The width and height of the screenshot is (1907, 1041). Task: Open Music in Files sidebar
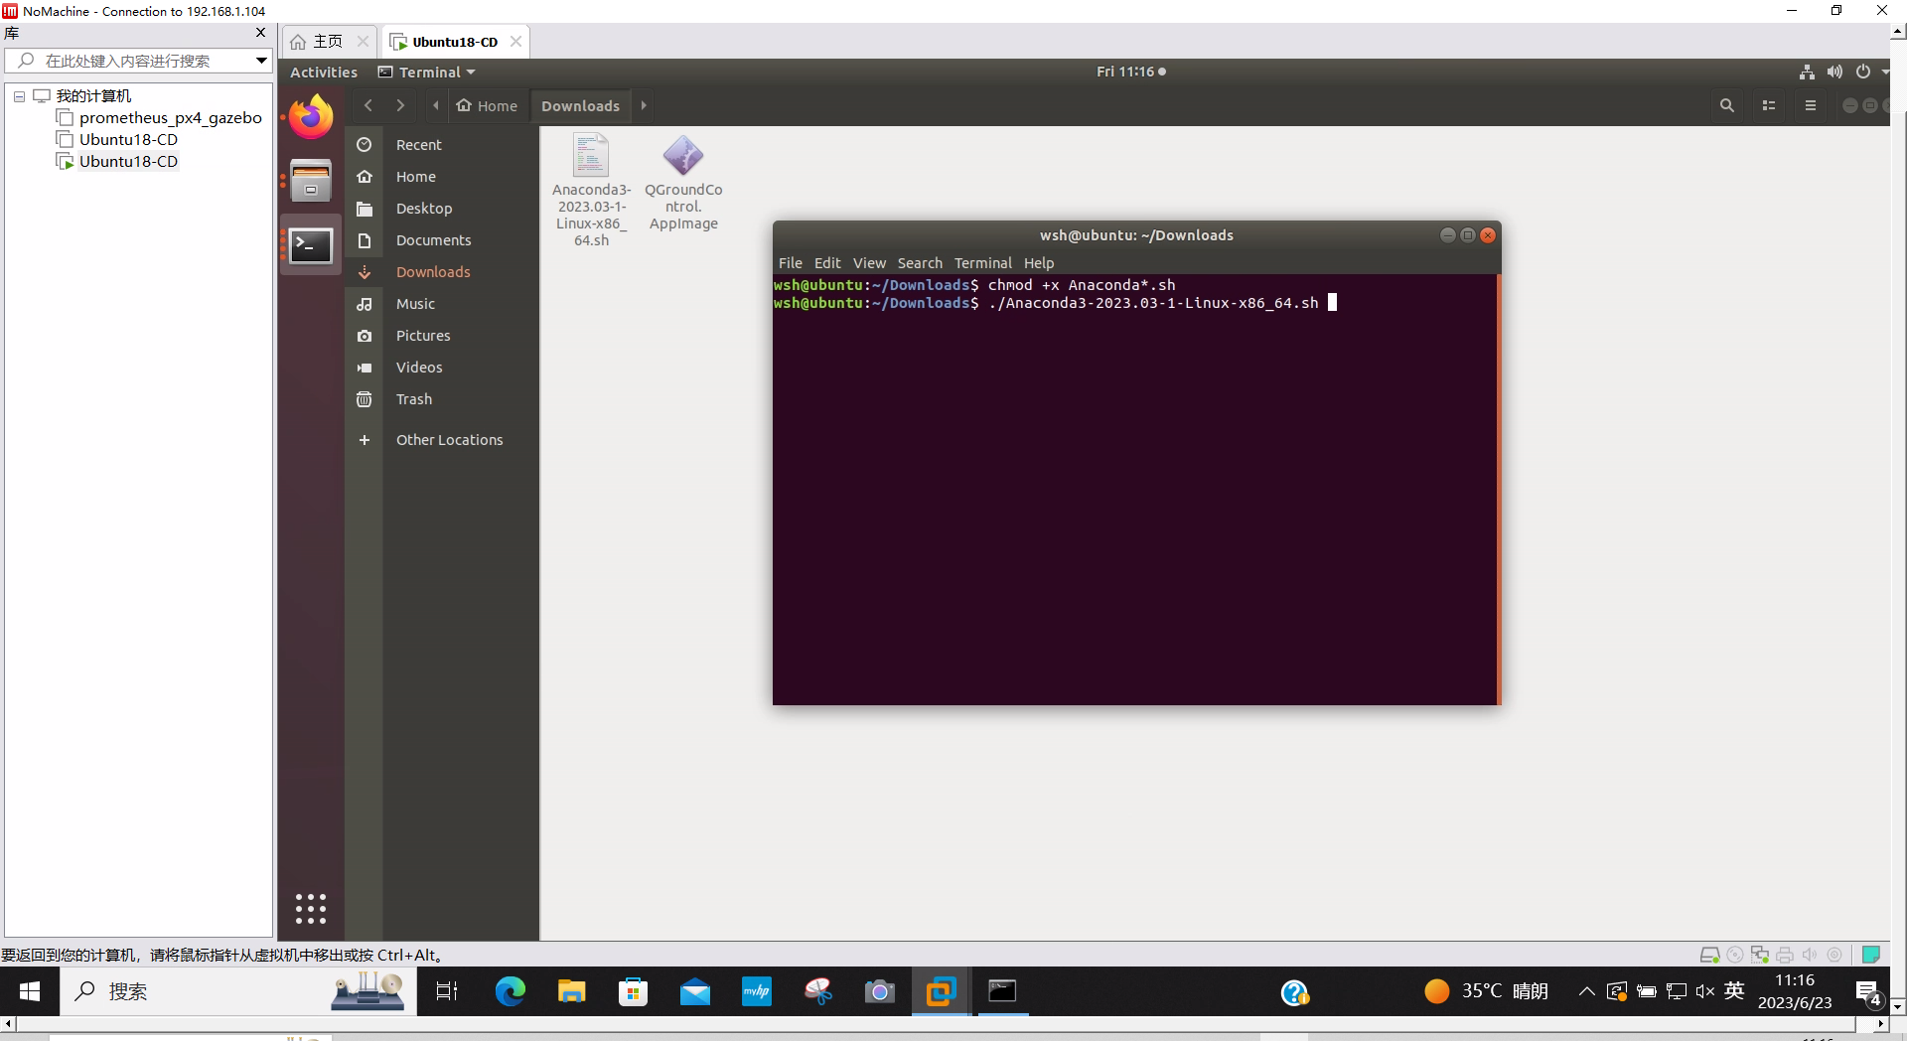click(x=443, y=304)
